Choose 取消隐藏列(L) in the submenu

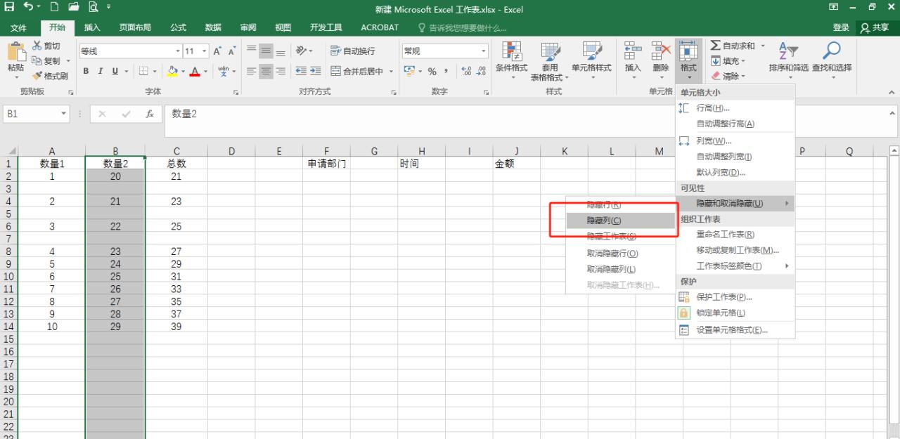[621, 269]
